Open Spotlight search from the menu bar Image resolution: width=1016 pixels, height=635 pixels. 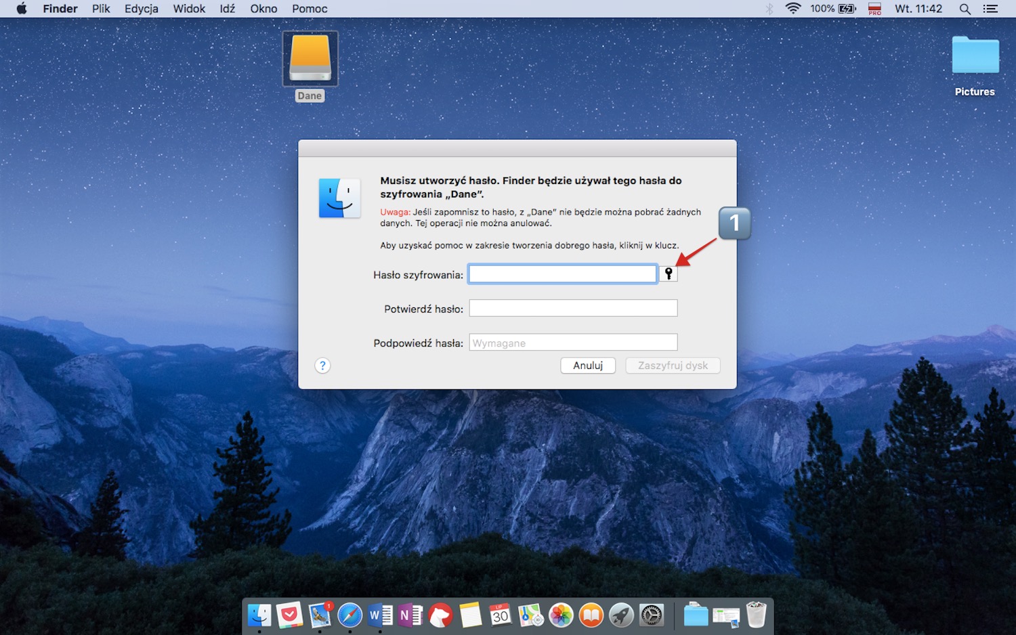[965, 9]
